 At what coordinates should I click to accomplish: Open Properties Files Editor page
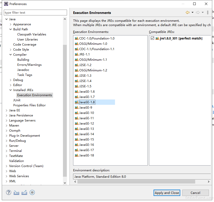(29, 105)
